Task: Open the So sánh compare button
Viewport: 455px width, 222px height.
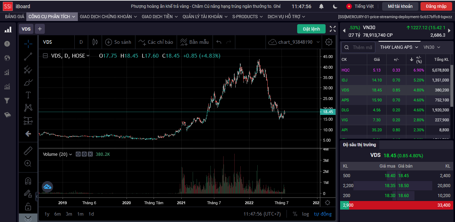Action: pyautogui.click(x=118, y=42)
